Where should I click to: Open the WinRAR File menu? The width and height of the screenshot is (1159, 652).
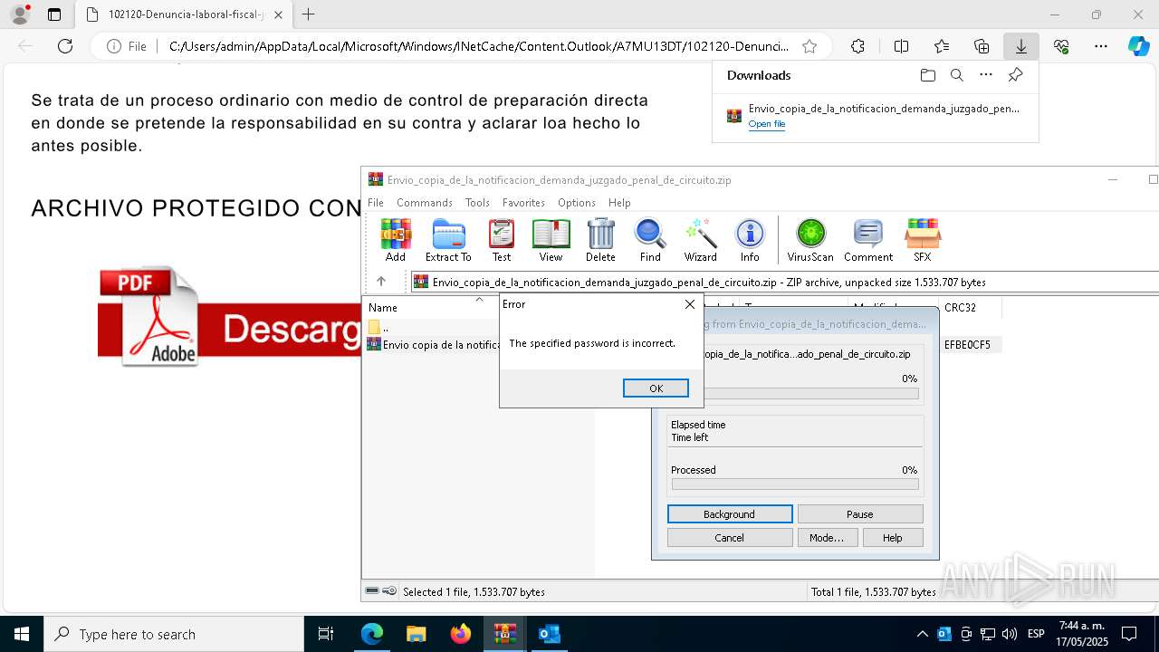point(376,203)
